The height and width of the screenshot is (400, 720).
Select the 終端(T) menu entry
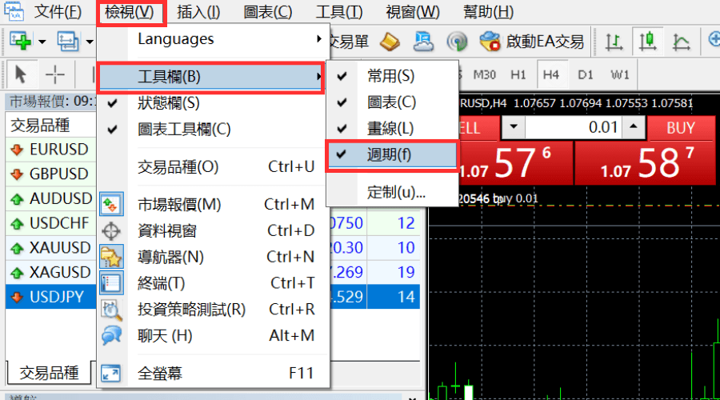tap(212, 283)
